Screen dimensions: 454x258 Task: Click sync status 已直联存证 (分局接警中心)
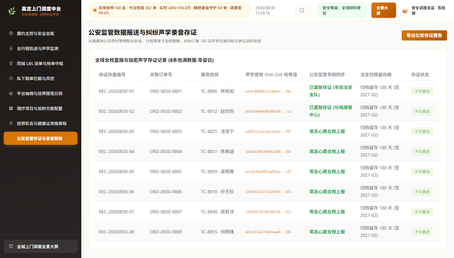click(x=331, y=111)
